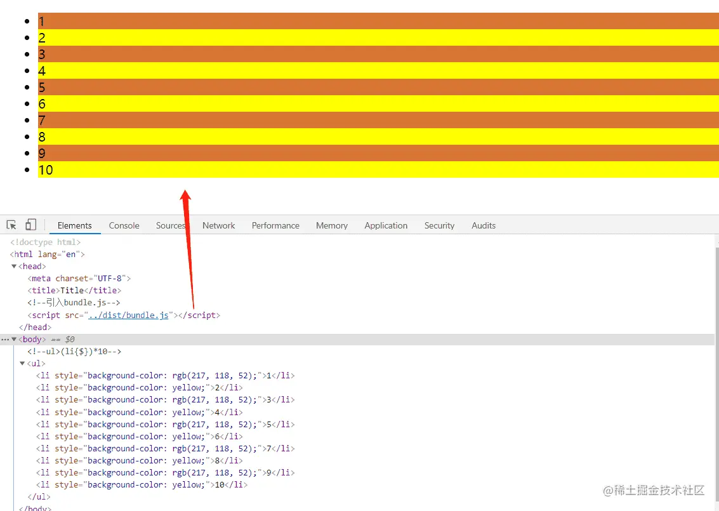Open the ../dist/bundle.js script link

pos(128,315)
